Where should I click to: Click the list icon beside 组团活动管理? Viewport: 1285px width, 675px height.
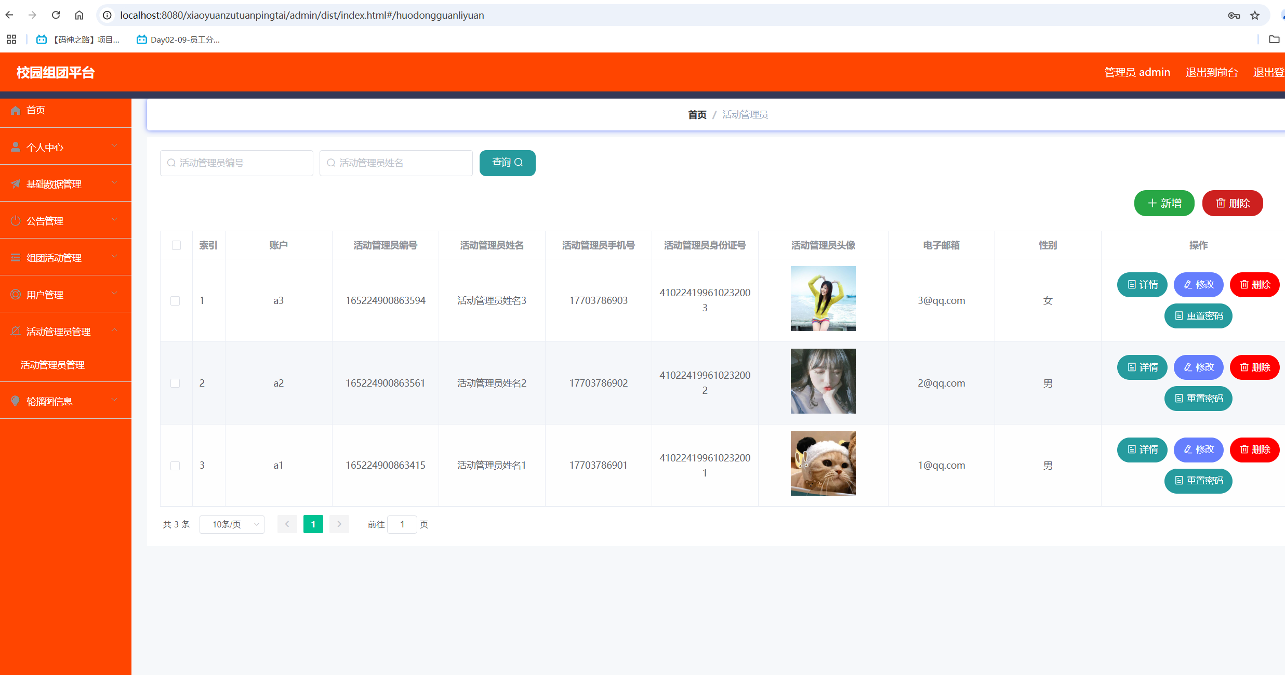(16, 258)
